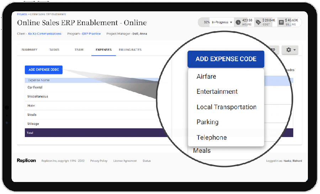Switch to the Tasks tab

tap(54, 50)
